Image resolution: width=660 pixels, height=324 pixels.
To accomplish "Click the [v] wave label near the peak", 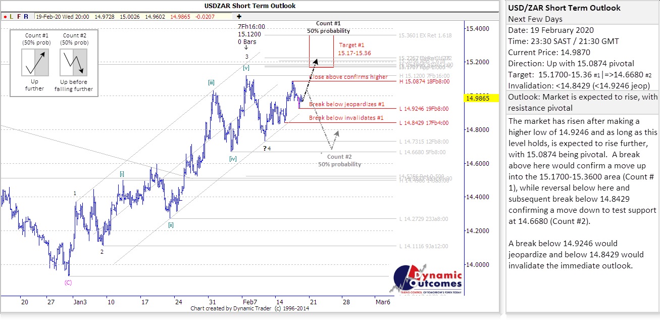I will point(245,67).
